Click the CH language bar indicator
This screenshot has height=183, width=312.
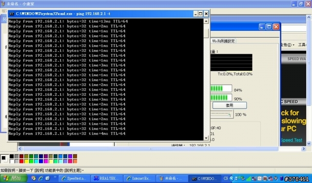[x=226, y=178]
